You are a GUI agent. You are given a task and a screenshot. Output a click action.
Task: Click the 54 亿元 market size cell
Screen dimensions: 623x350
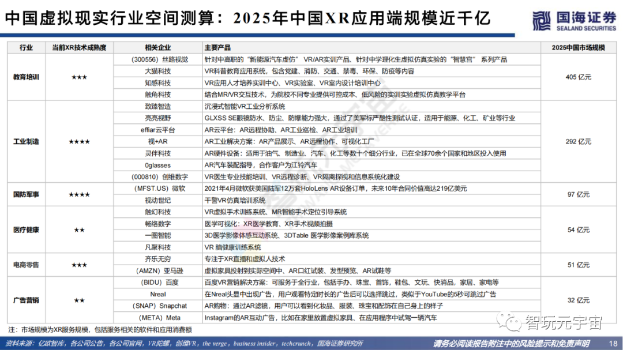[578, 229]
